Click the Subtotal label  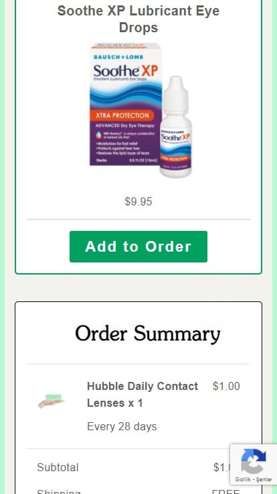point(58,467)
